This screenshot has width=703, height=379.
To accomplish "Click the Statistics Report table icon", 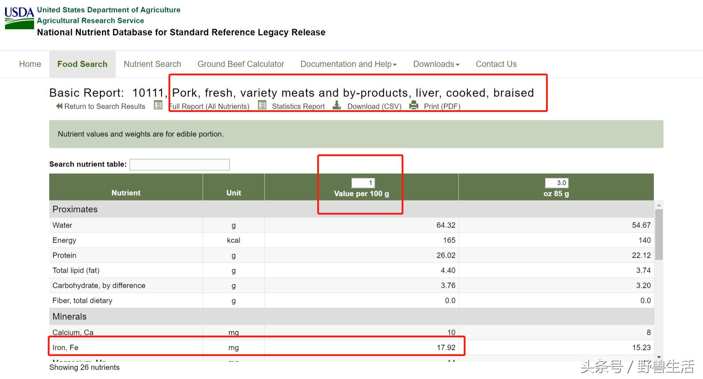I will tap(262, 105).
